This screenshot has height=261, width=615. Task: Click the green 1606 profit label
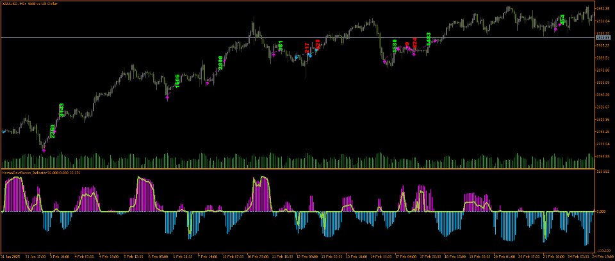[177, 81]
